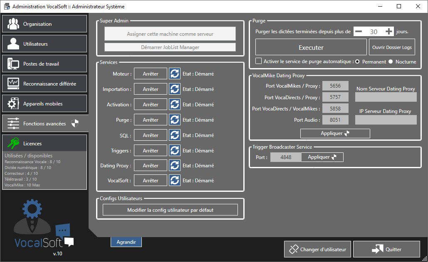This screenshot has width=428, height=262.
Task: Refresh the Dating Proxy service status
Action: (x=175, y=165)
